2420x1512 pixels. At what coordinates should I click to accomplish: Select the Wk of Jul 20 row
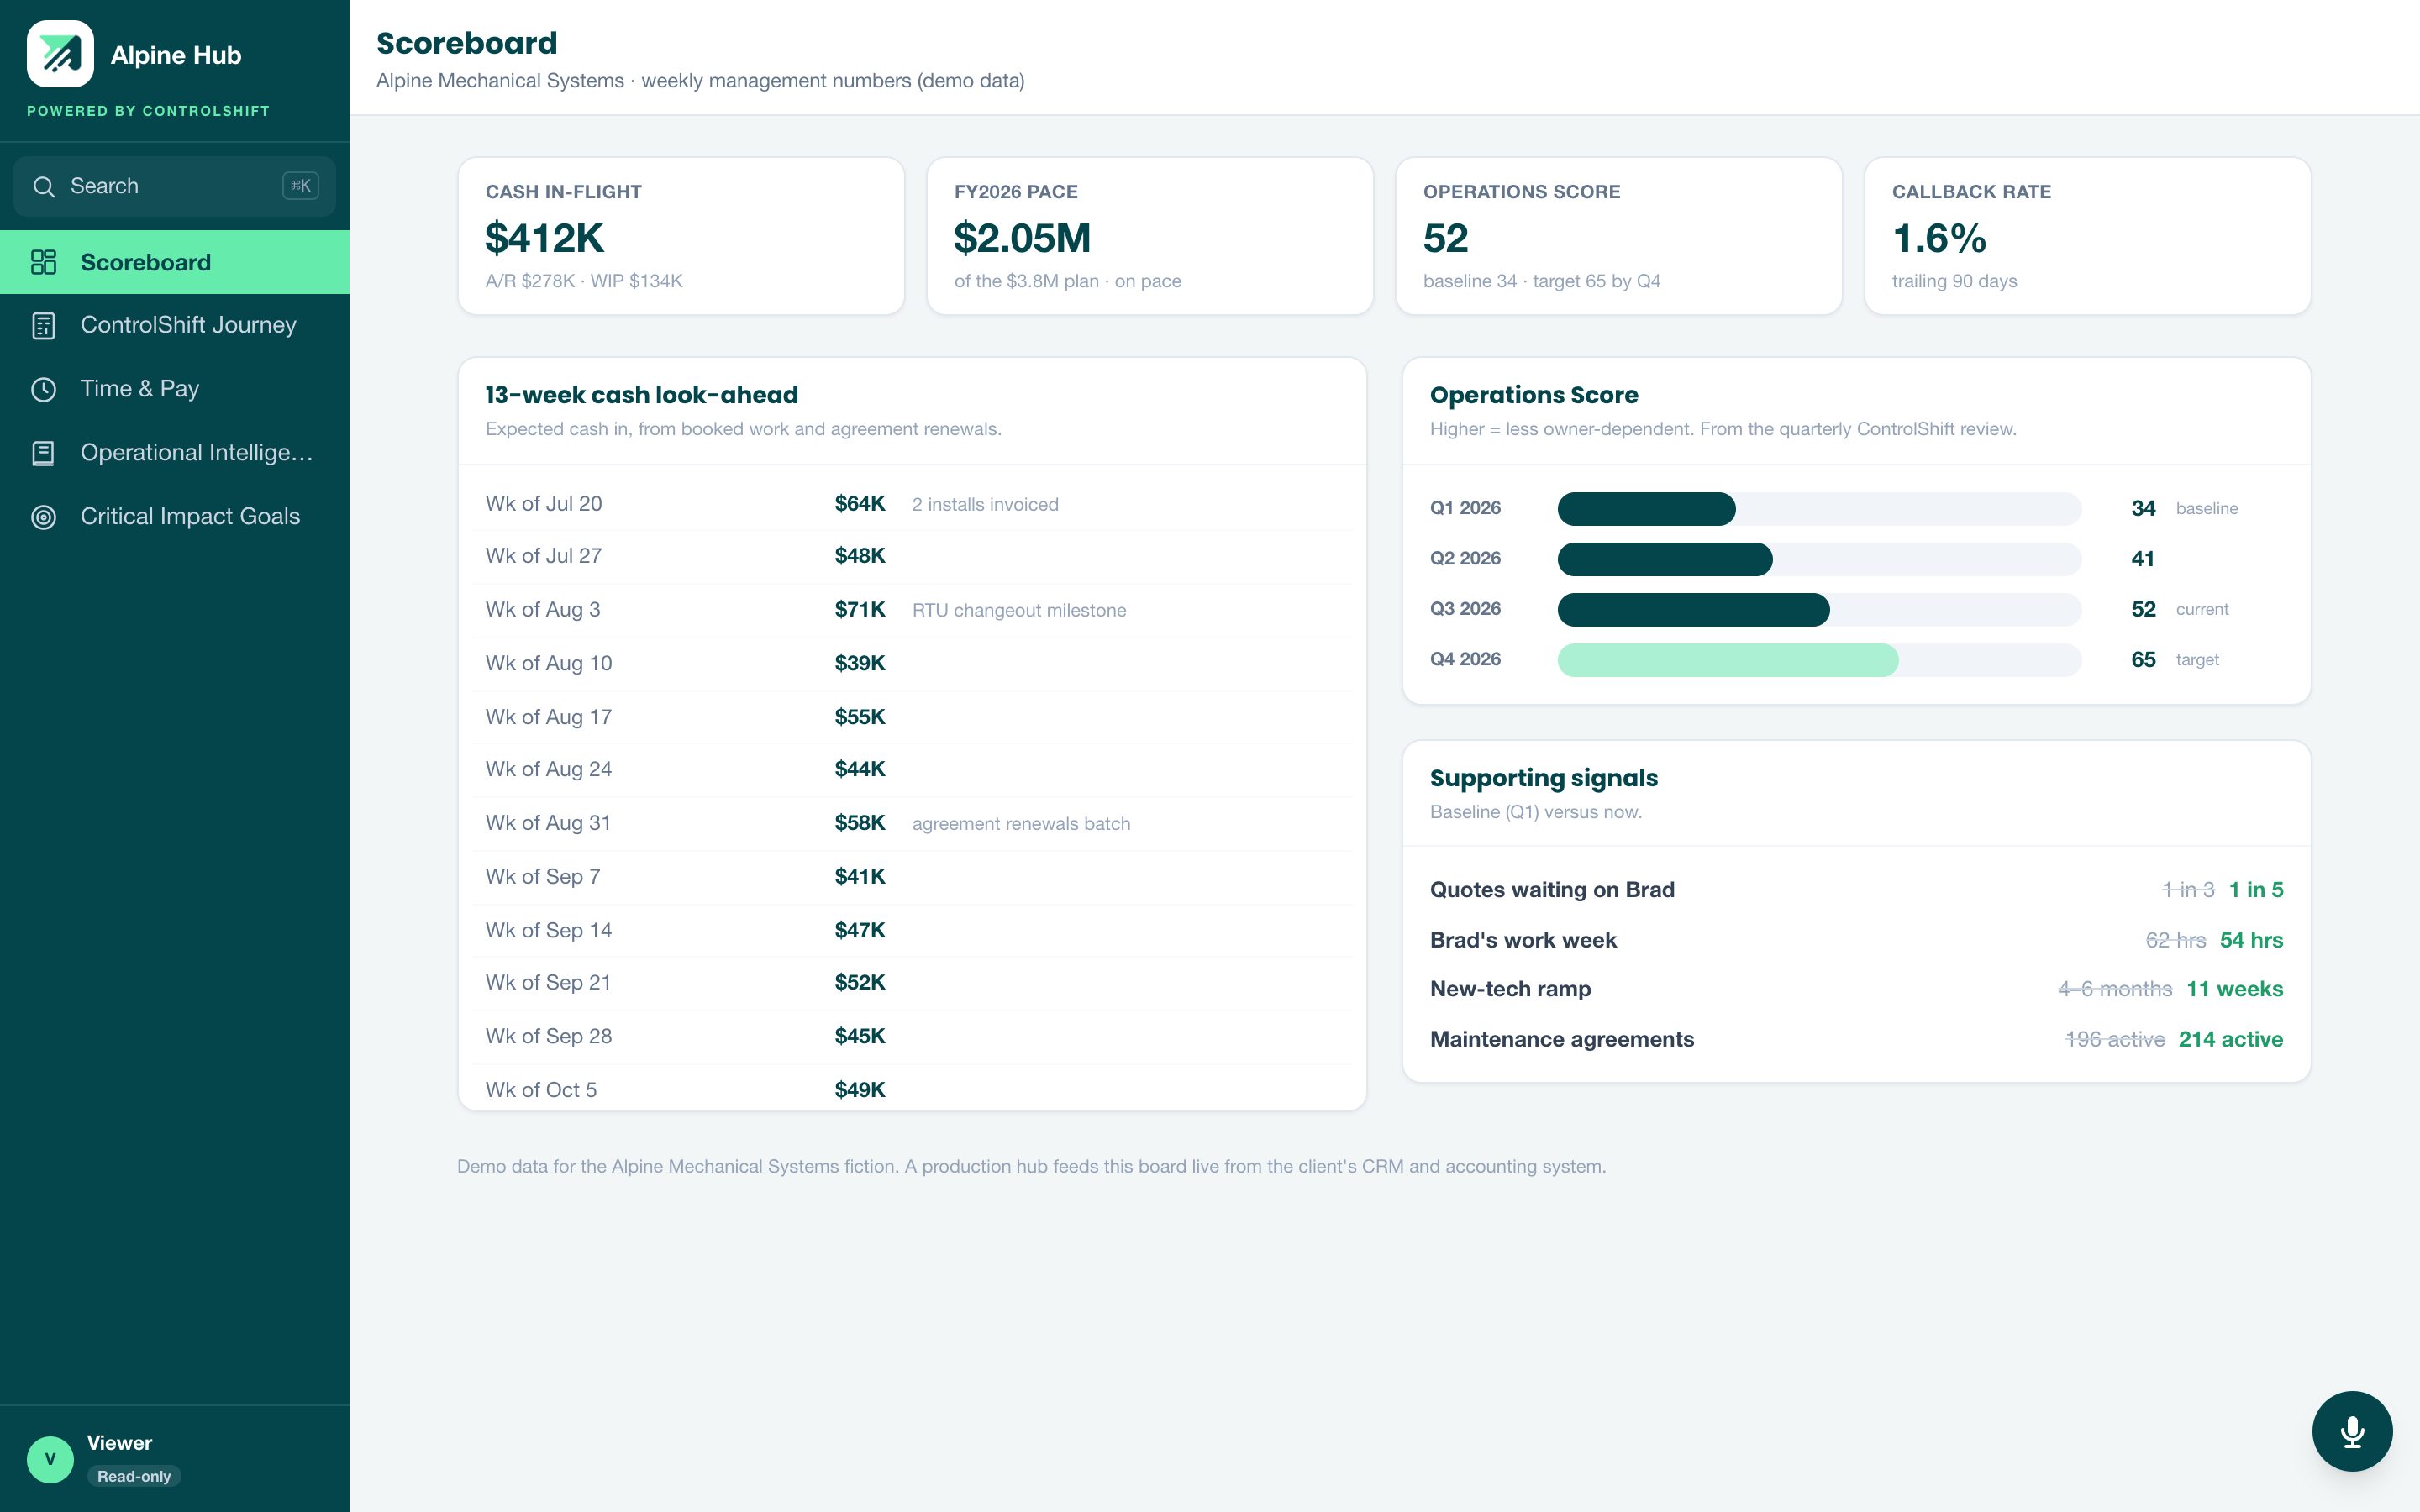pyautogui.click(x=912, y=504)
